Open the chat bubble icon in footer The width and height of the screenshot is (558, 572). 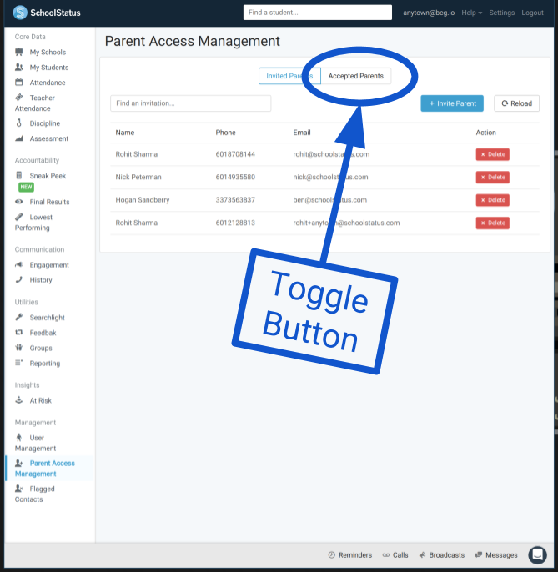pyautogui.click(x=538, y=554)
